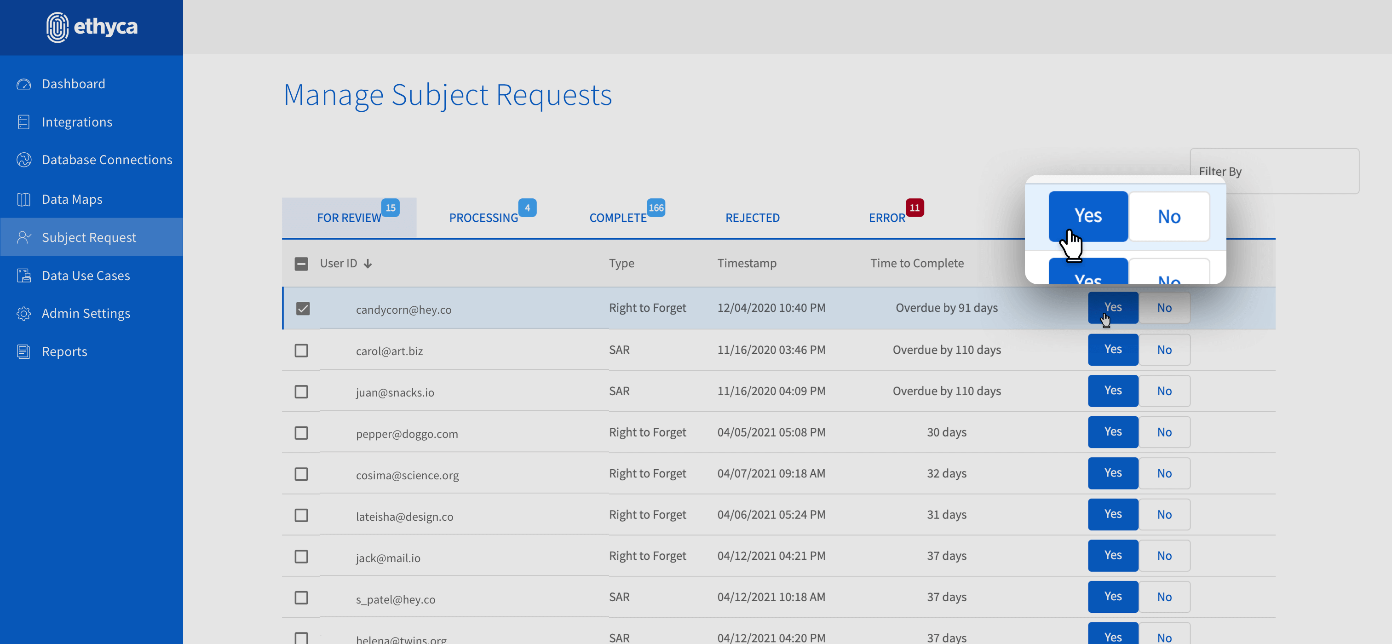
Task: Uncheck the candycorn@hey.co row checkbox
Action: (x=303, y=309)
